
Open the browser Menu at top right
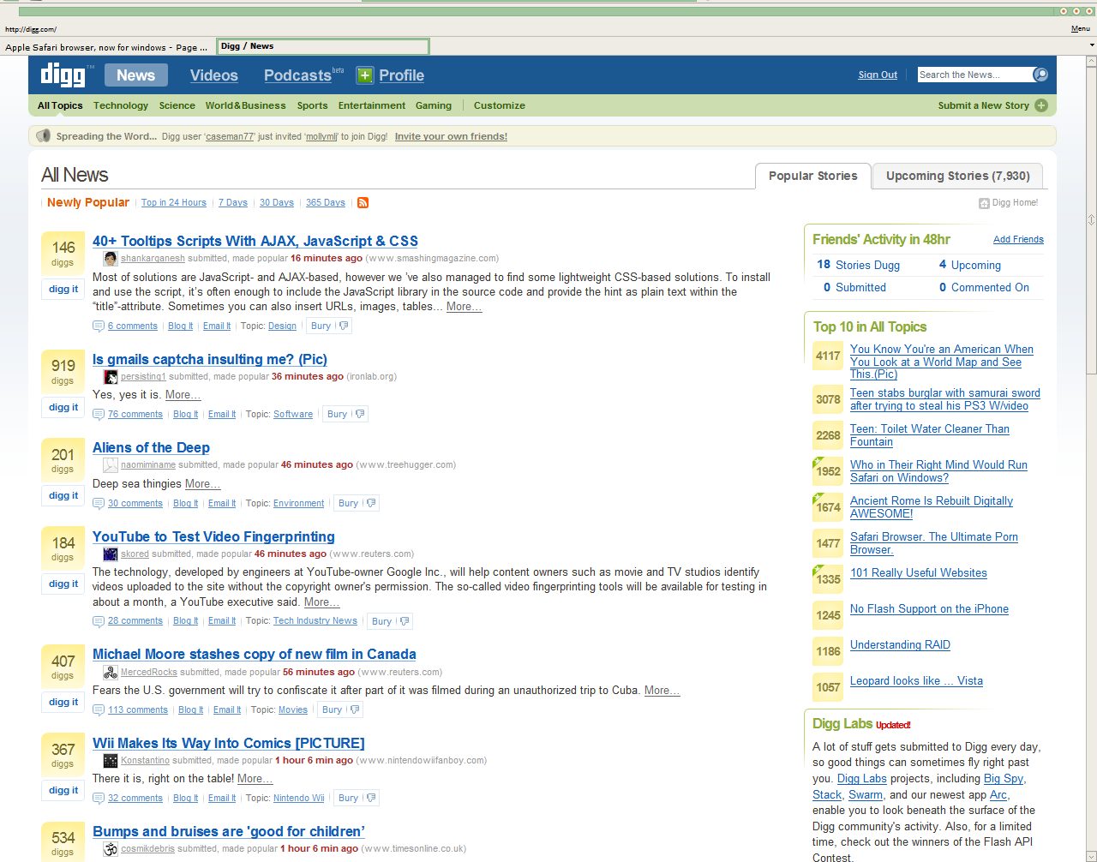1080,29
